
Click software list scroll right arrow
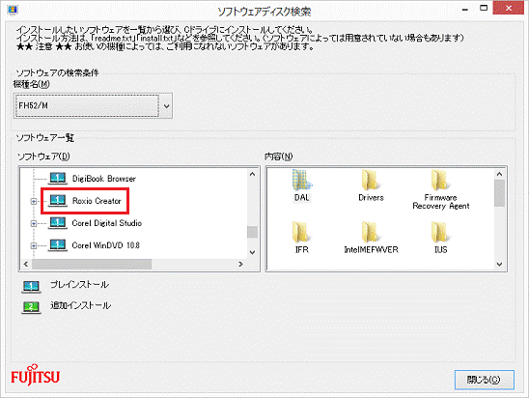(240, 264)
